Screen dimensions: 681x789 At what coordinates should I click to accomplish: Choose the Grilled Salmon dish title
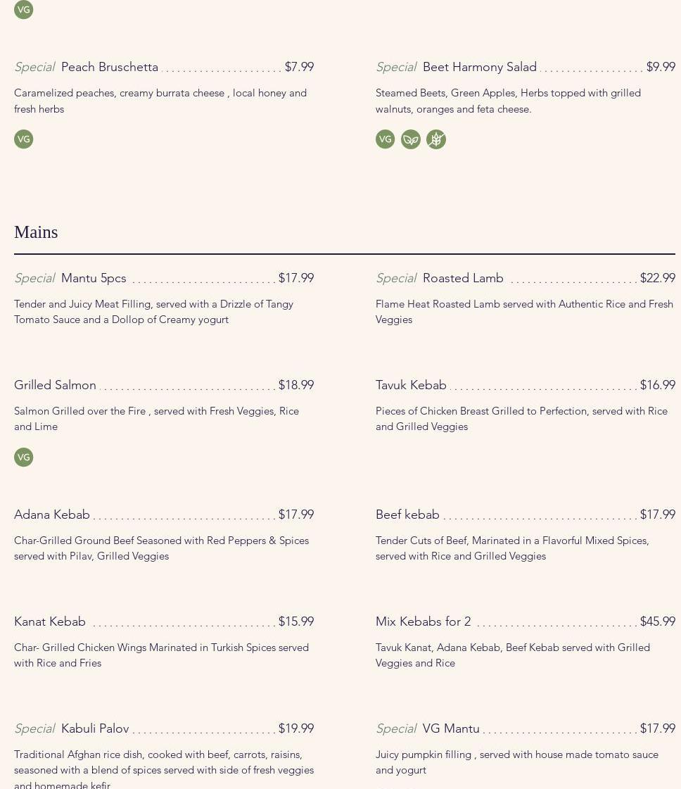click(x=55, y=385)
